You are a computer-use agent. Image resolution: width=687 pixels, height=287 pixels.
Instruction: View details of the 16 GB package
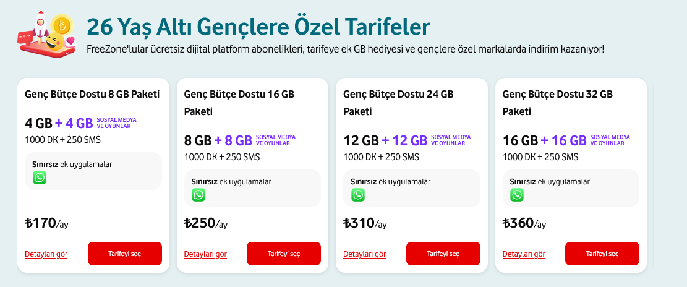[x=205, y=254]
